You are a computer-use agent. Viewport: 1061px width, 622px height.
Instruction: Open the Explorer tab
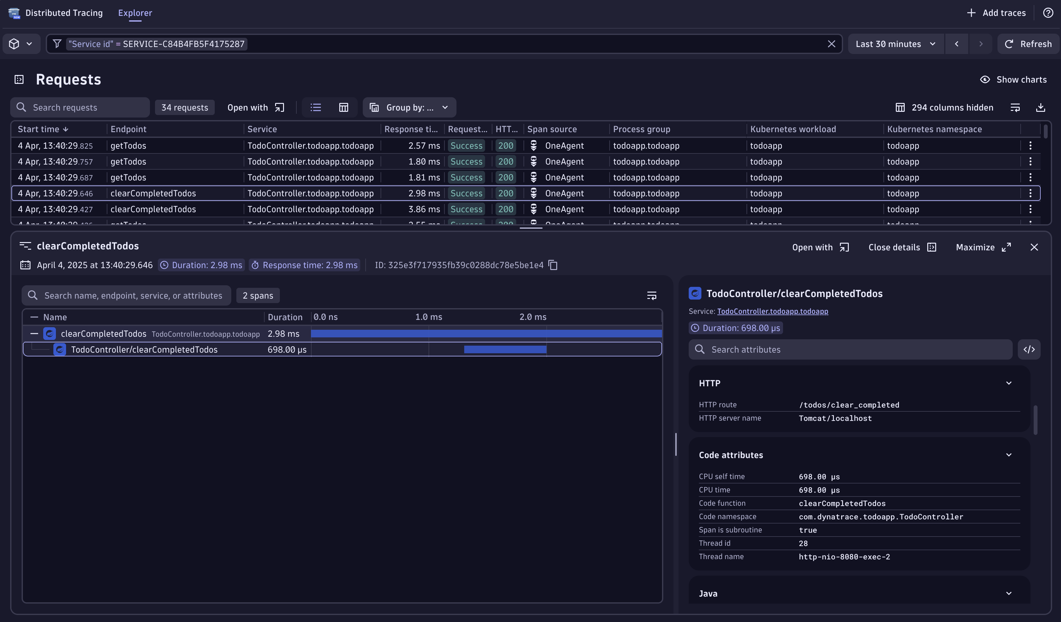coord(135,13)
